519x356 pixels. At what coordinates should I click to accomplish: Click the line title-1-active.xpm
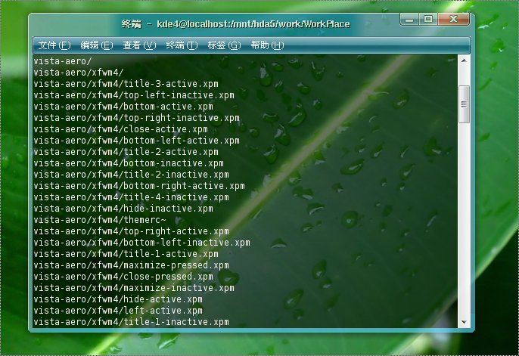[x=126, y=253]
